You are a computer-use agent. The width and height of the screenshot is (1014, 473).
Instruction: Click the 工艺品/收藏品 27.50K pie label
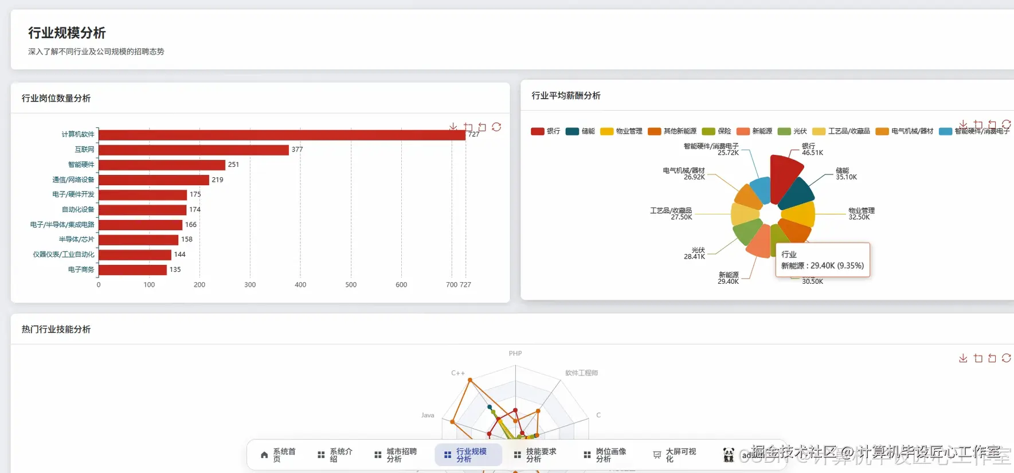(x=671, y=214)
